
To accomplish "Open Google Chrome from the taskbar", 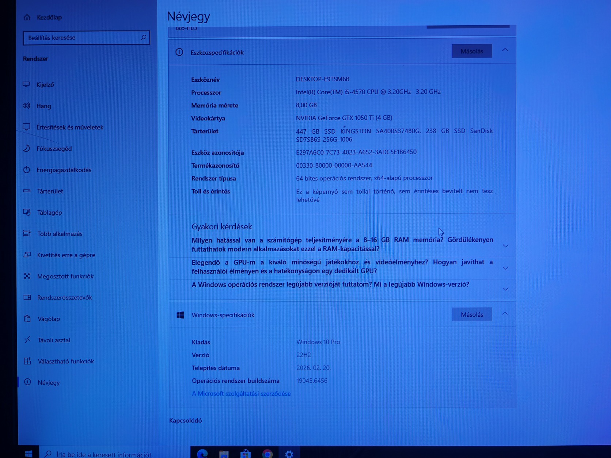I will tap(267, 454).
